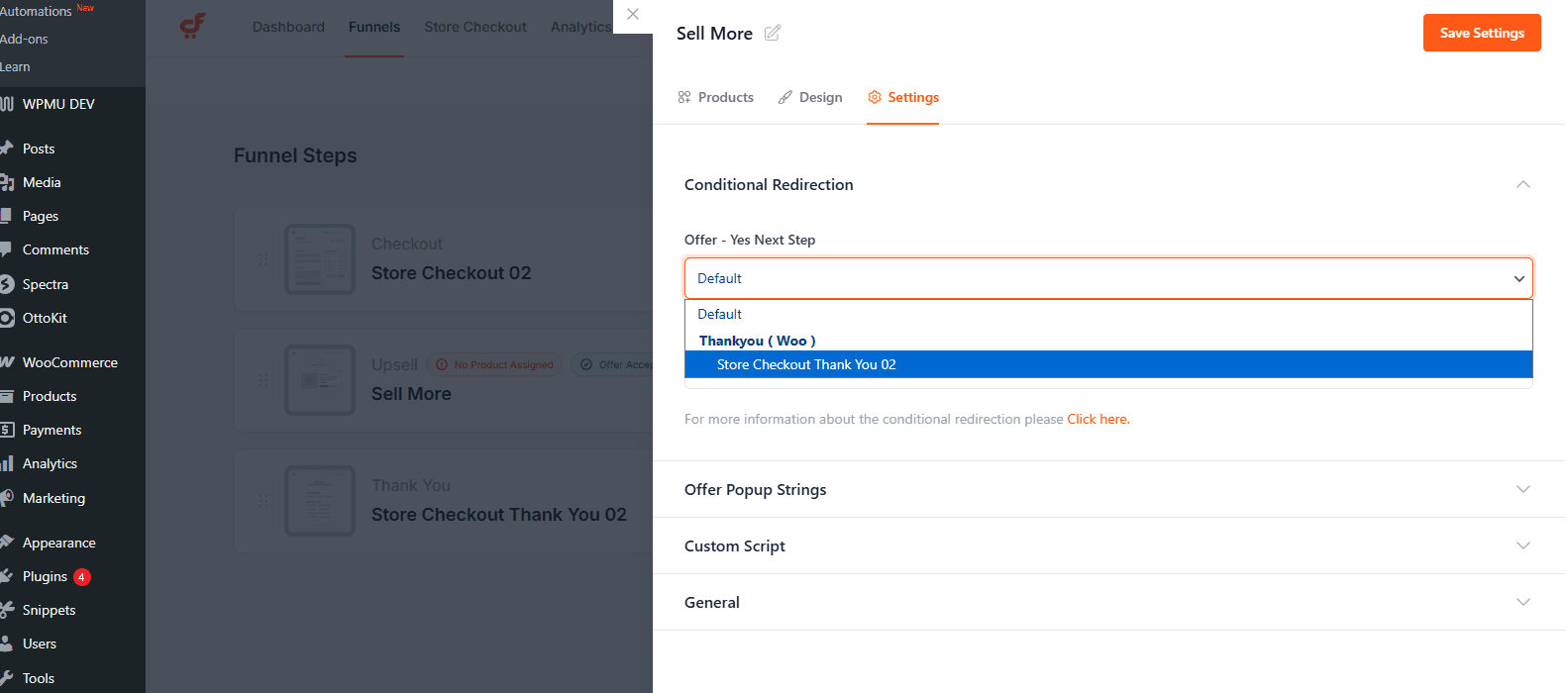The width and height of the screenshot is (1567, 693).
Task: Open the Offer - Yes Next Step dropdown
Action: [1108, 278]
